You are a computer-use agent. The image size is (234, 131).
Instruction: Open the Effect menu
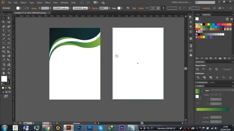point(48,3)
